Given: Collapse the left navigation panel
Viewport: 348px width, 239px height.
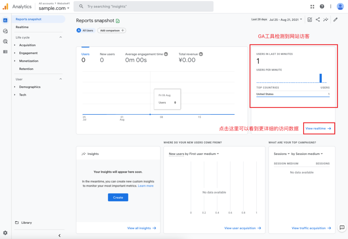Looking at the screenshot, I should coord(59,236).
